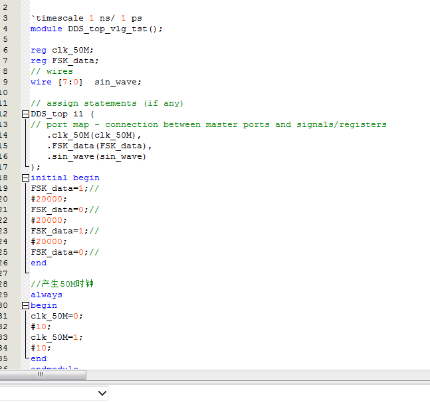The width and height of the screenshot is (430, 403).
Task: Open the dropdown arrow below the editor
Action: (102, 393)
